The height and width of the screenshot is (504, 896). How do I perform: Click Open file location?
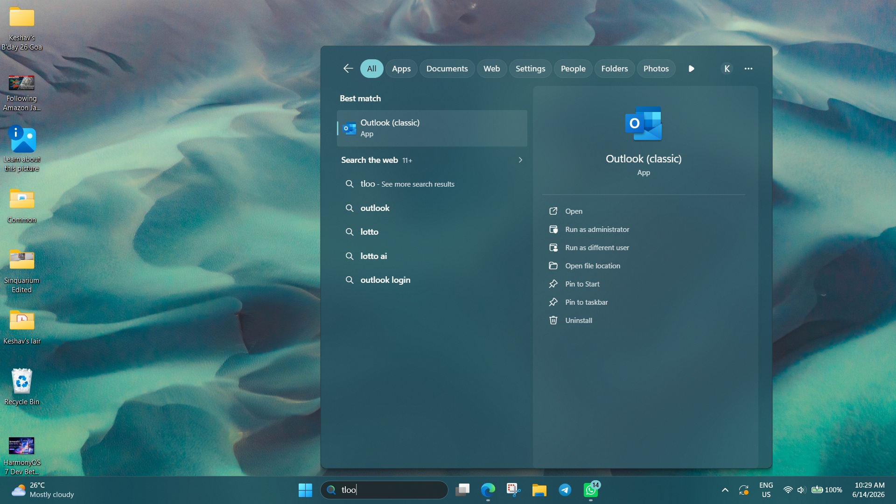click(x=644, y=266)
